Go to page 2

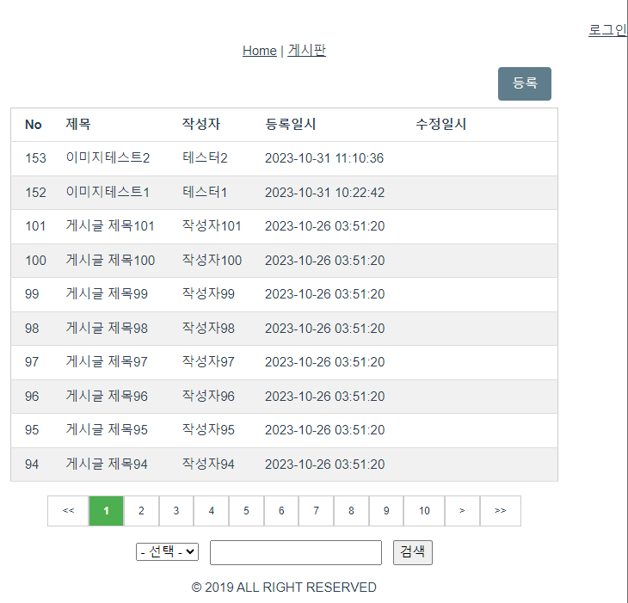click(141, 511)
